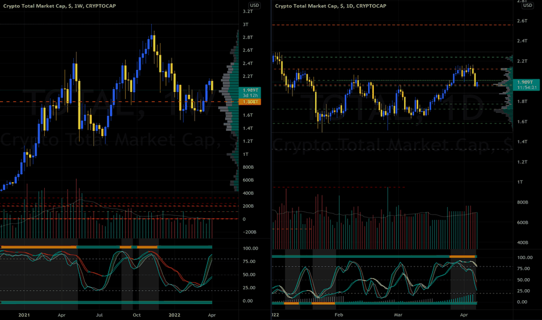Click the 1.2T label on weekly price axis
This screenshot has height=320, width=542.
point(248,141)
